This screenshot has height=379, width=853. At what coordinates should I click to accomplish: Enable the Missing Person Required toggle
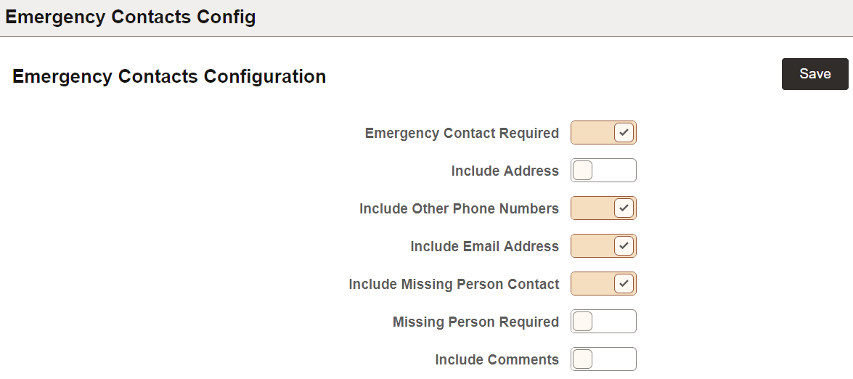tap(603, 322)
